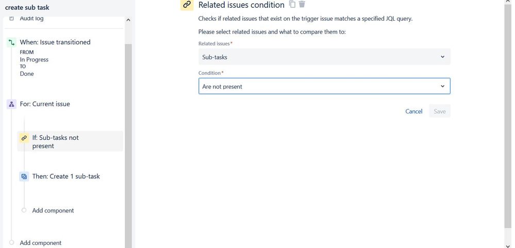This screenshot has width=515, height=248.
Task: Click the yellow Related issues condition header icon
Action: (x=187, y=5)
